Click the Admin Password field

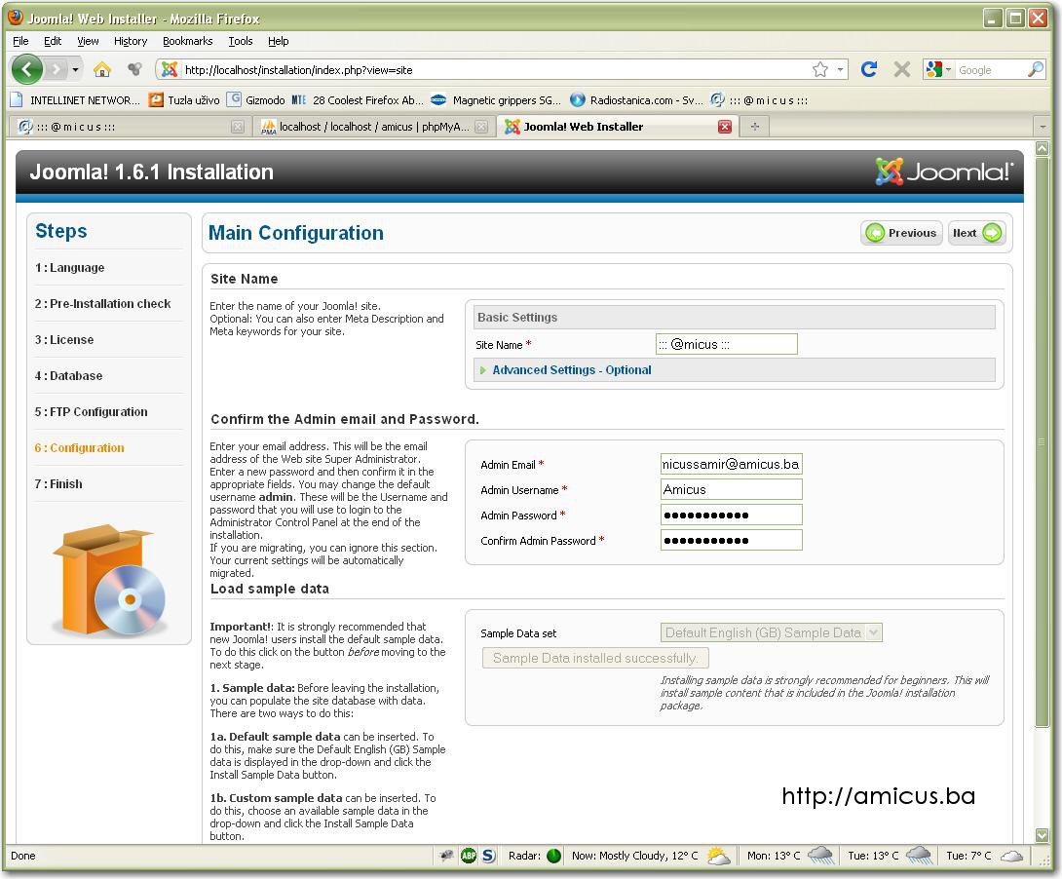[732, 515]
